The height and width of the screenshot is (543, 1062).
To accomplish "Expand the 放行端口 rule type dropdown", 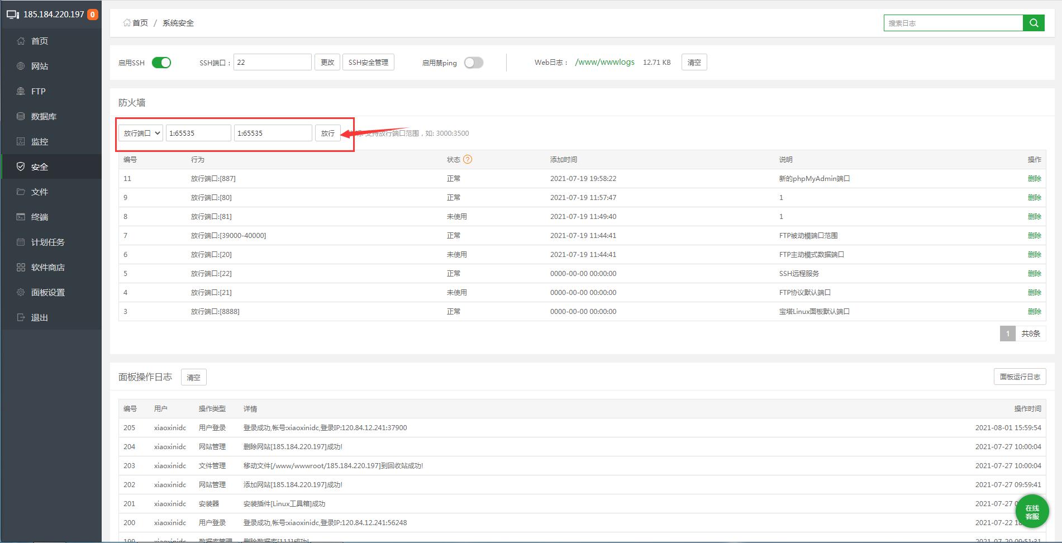I will [x=141, y=133].
